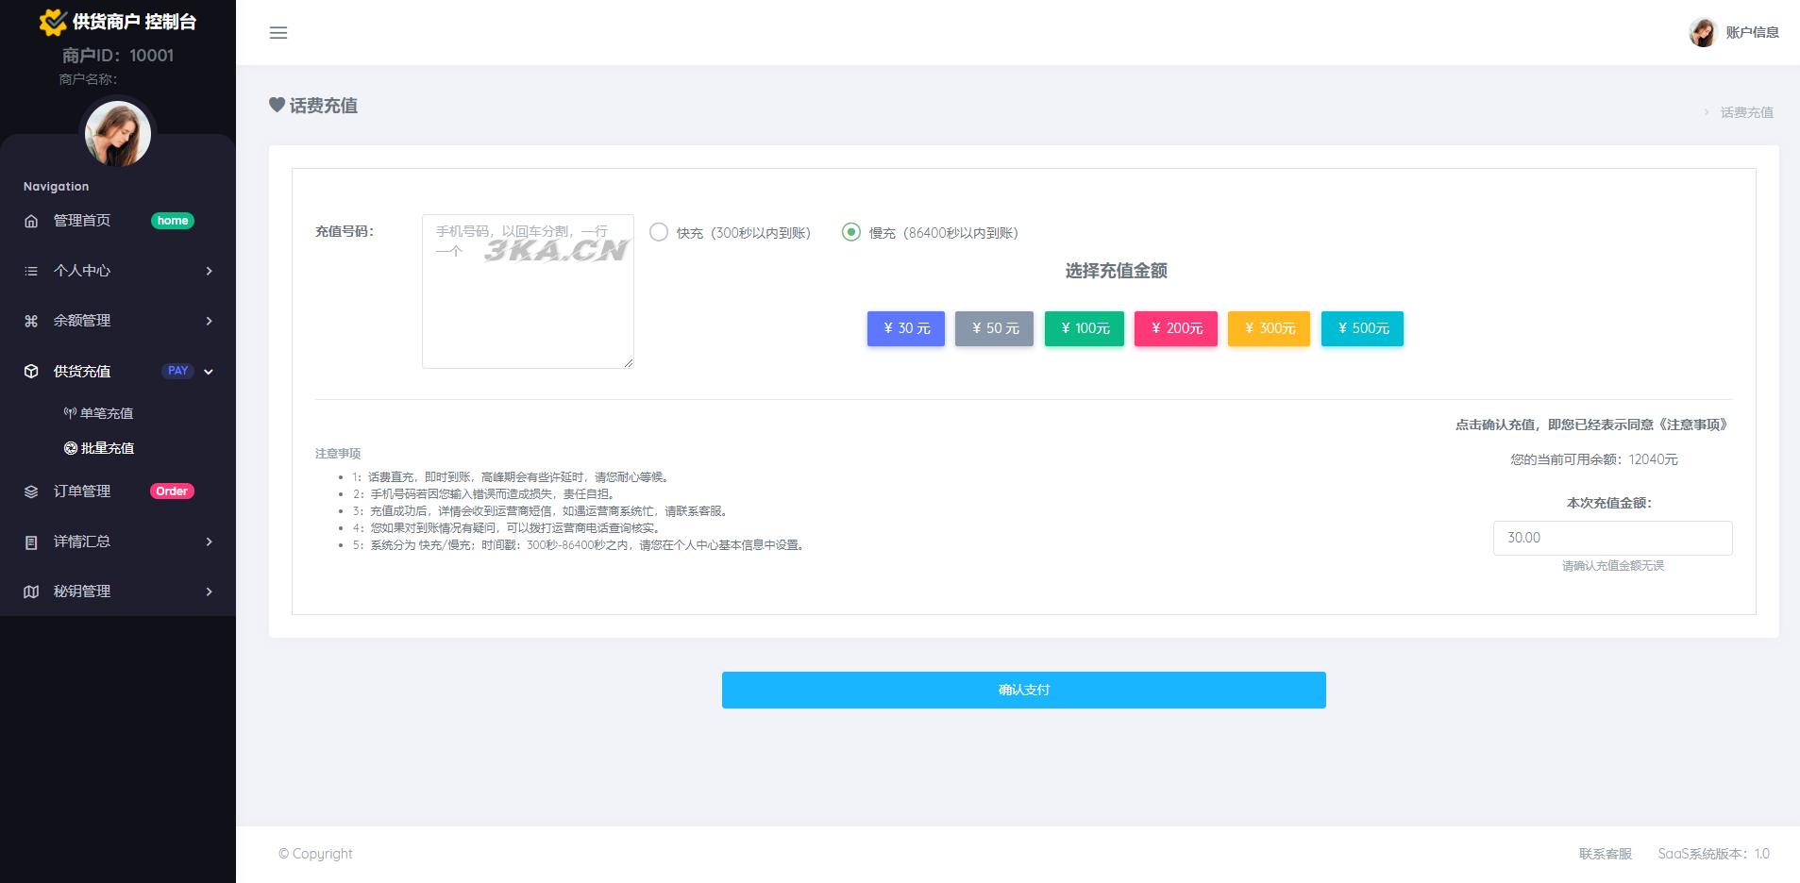This screenshot has width=1800, height=883.
Task: Expand the 个人中心 submenu chevron
Action: pyautogui.click(x=209, y=271)
